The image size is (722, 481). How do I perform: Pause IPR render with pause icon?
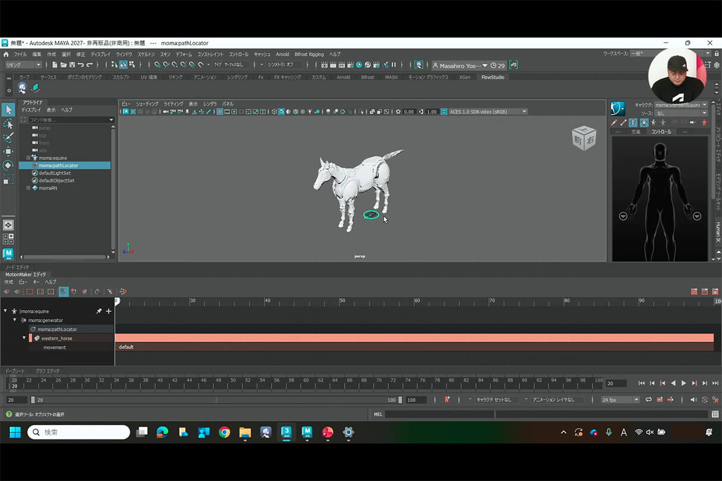393,65
